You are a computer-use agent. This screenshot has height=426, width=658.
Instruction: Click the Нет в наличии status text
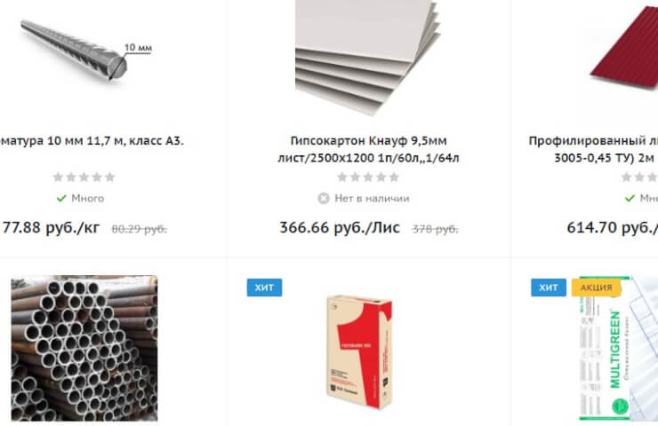pos(372,198)
